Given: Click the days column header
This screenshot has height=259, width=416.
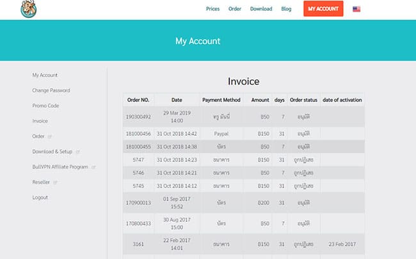Looking at the screenshot, I should 280,100.
